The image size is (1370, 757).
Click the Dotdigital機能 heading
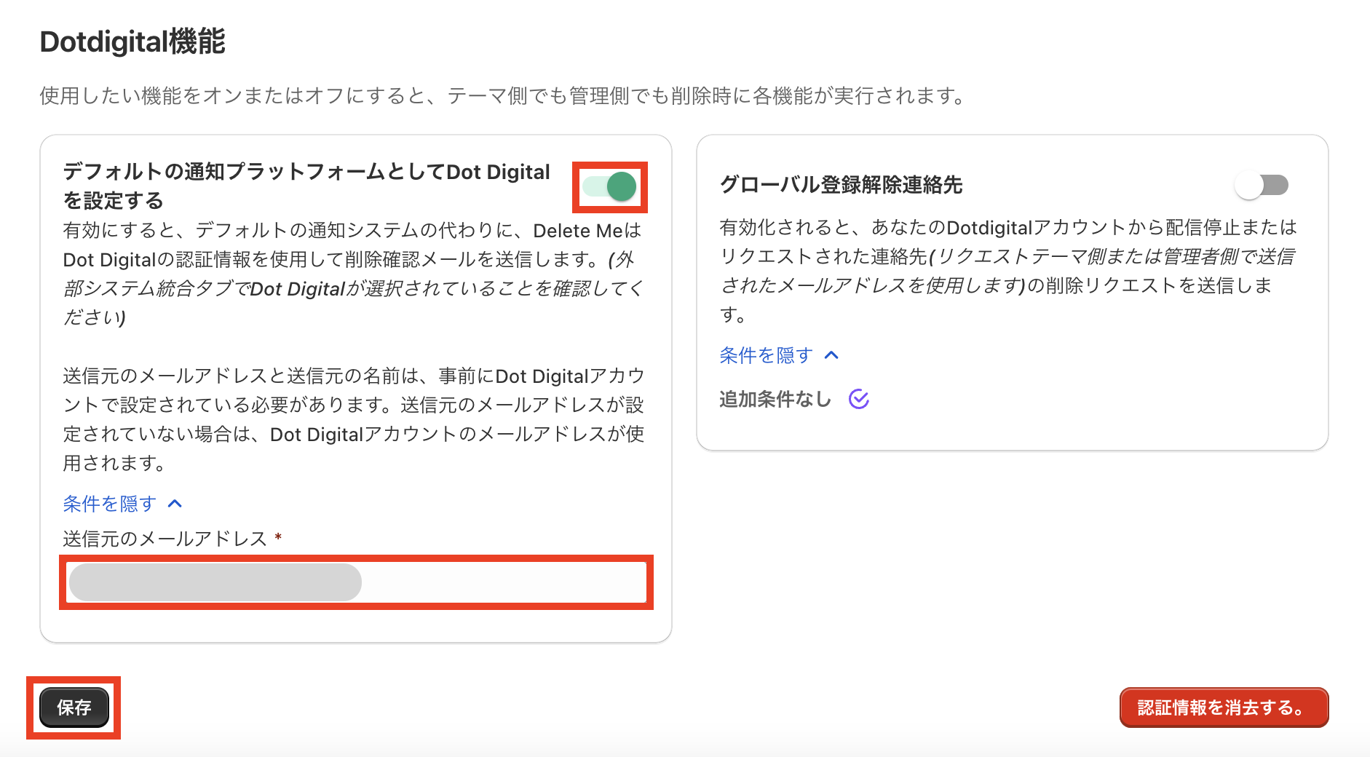[132, 41]
